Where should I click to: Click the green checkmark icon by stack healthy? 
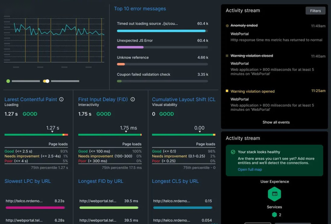point(233,152)
